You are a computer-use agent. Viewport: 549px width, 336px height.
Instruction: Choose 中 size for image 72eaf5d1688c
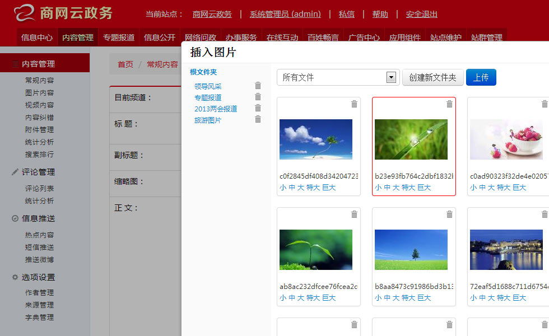coord(482,298)
